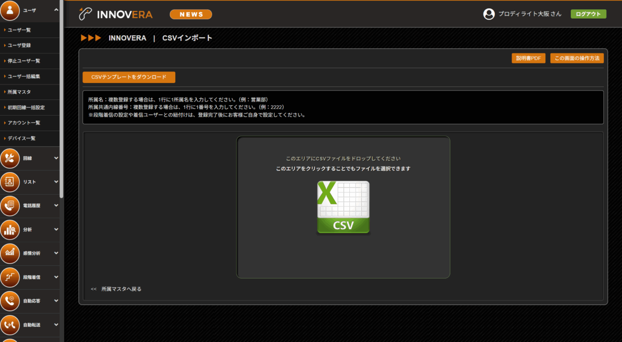
Task: Click the sidebar vertical scrollbar
Action: click(x=62, y=104)
